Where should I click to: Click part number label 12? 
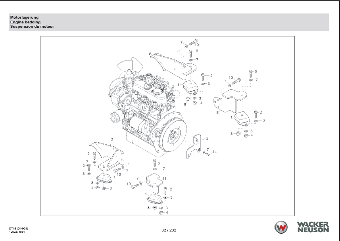click(x=111, y=140)
